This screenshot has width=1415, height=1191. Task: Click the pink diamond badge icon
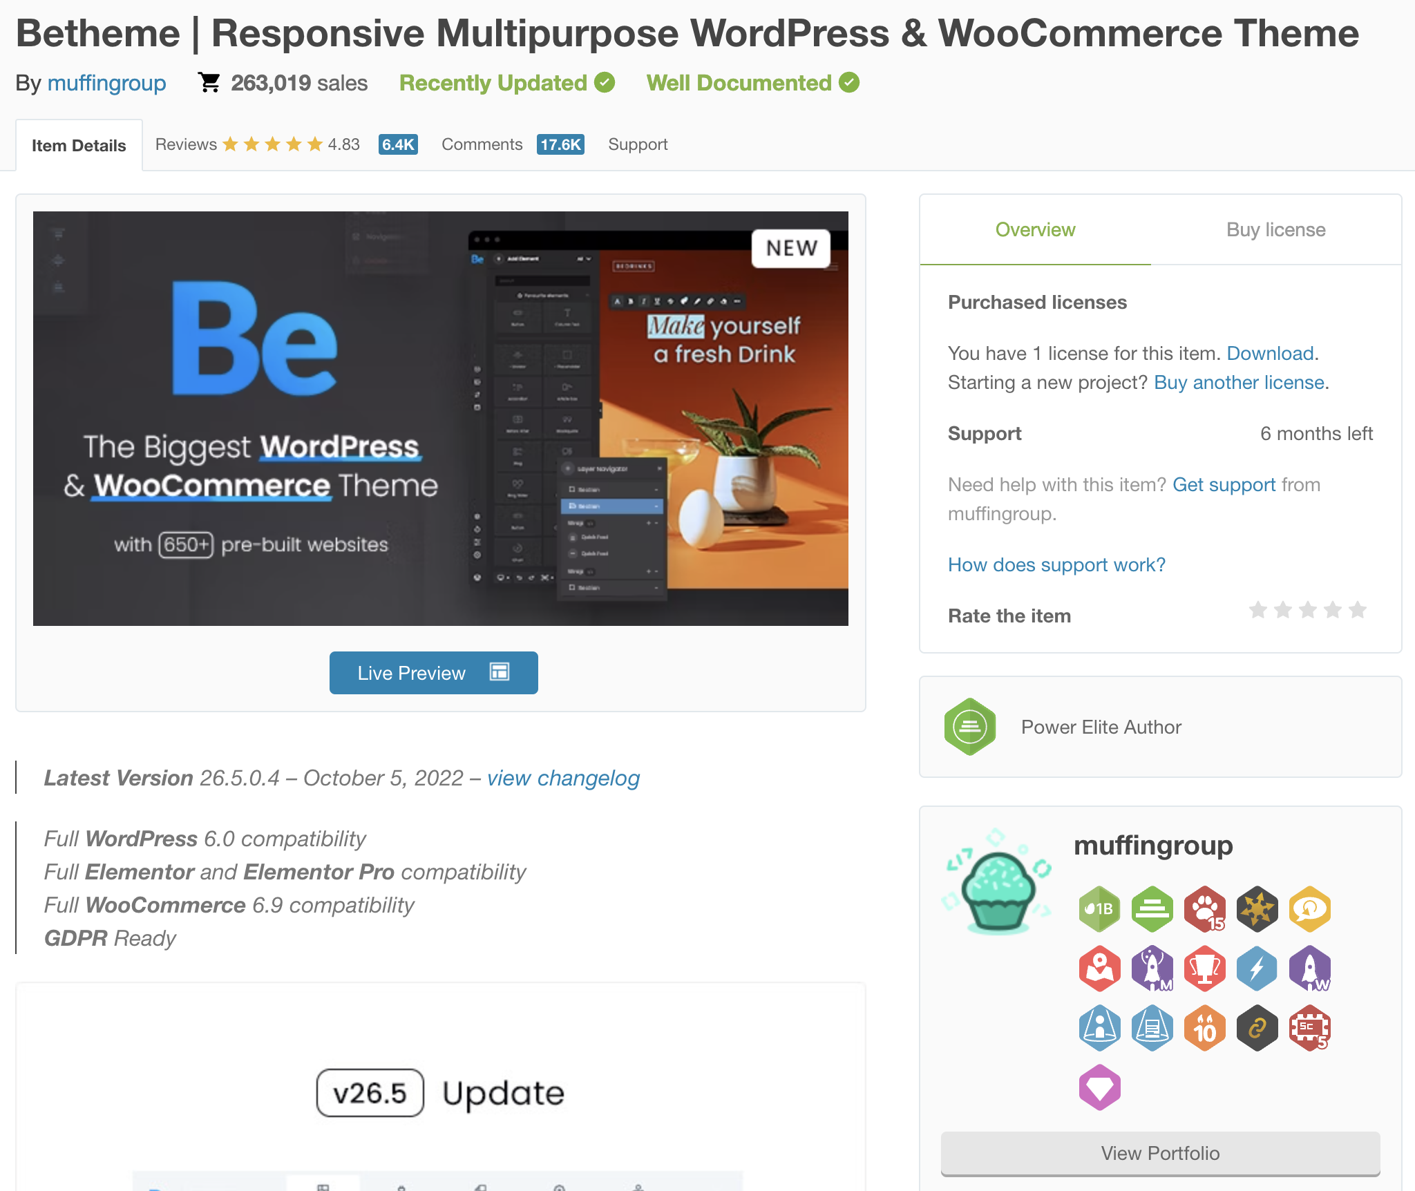[x=1099, y=1087]
